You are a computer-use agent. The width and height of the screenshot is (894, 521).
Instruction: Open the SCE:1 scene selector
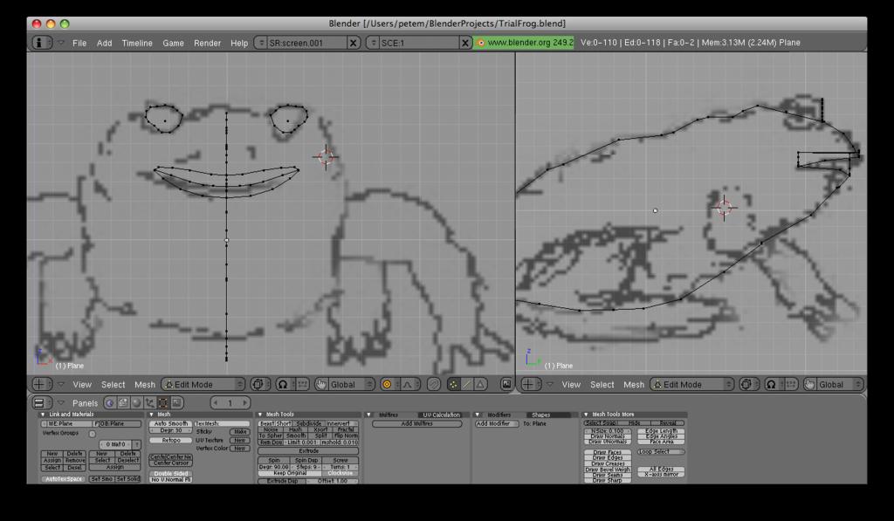[x=372, y=43]
